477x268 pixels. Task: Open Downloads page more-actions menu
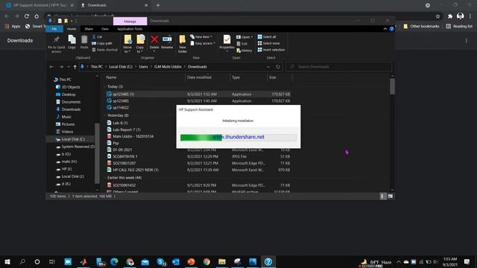click(x=466, y=40)
